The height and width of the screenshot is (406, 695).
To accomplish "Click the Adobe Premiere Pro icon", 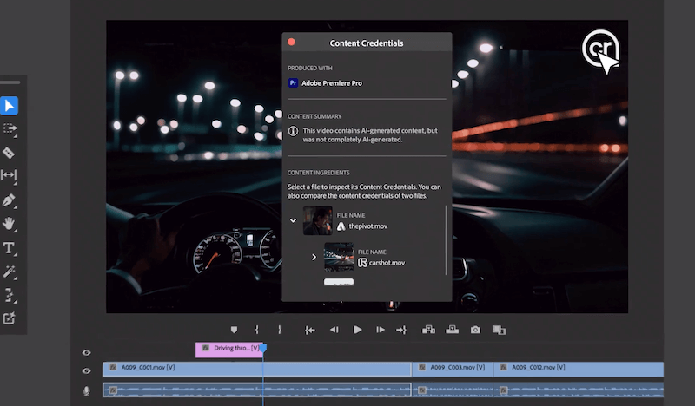I will click(x=293, y=82).
